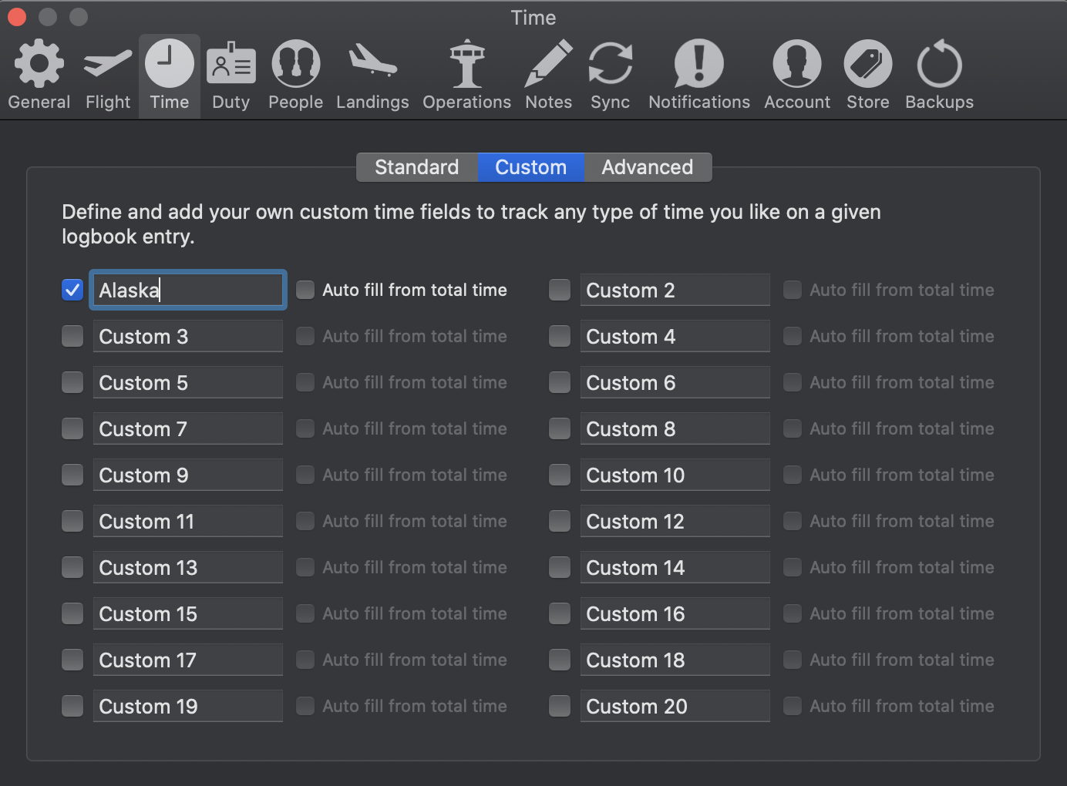Enable the Custom 5 checkbox
Screen dimensions: 1067x786
pos(72,382)
